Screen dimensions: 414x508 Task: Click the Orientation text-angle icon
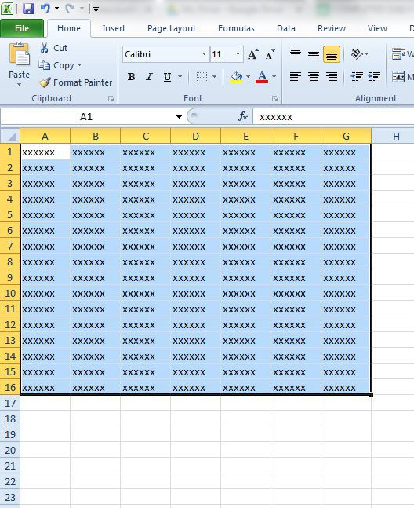point(357,53)
